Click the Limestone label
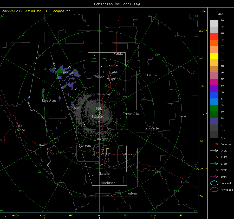The image size is (234, 219). (49, 101)
